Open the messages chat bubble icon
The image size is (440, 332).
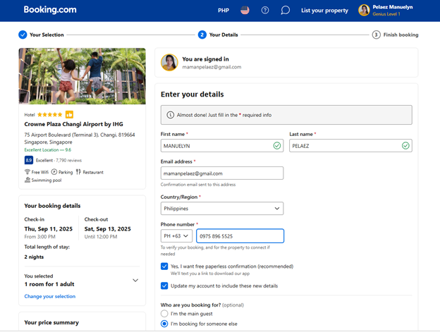pyautogui.click(x=285, y=11)
